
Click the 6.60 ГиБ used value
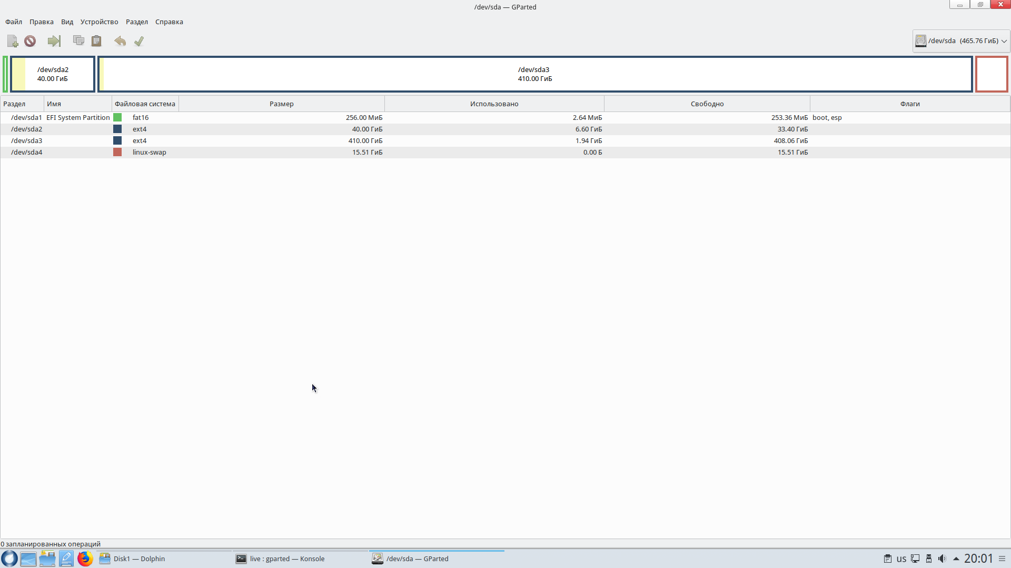pyautogui.click(x=589, y=129)
